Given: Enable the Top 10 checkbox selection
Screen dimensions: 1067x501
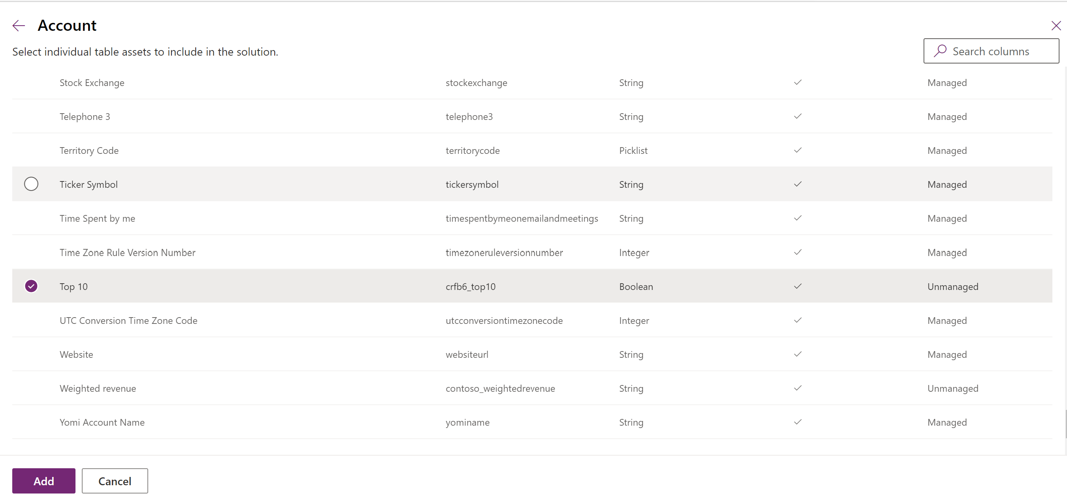Looking at the screenshot, I should (x=31, y=285).
